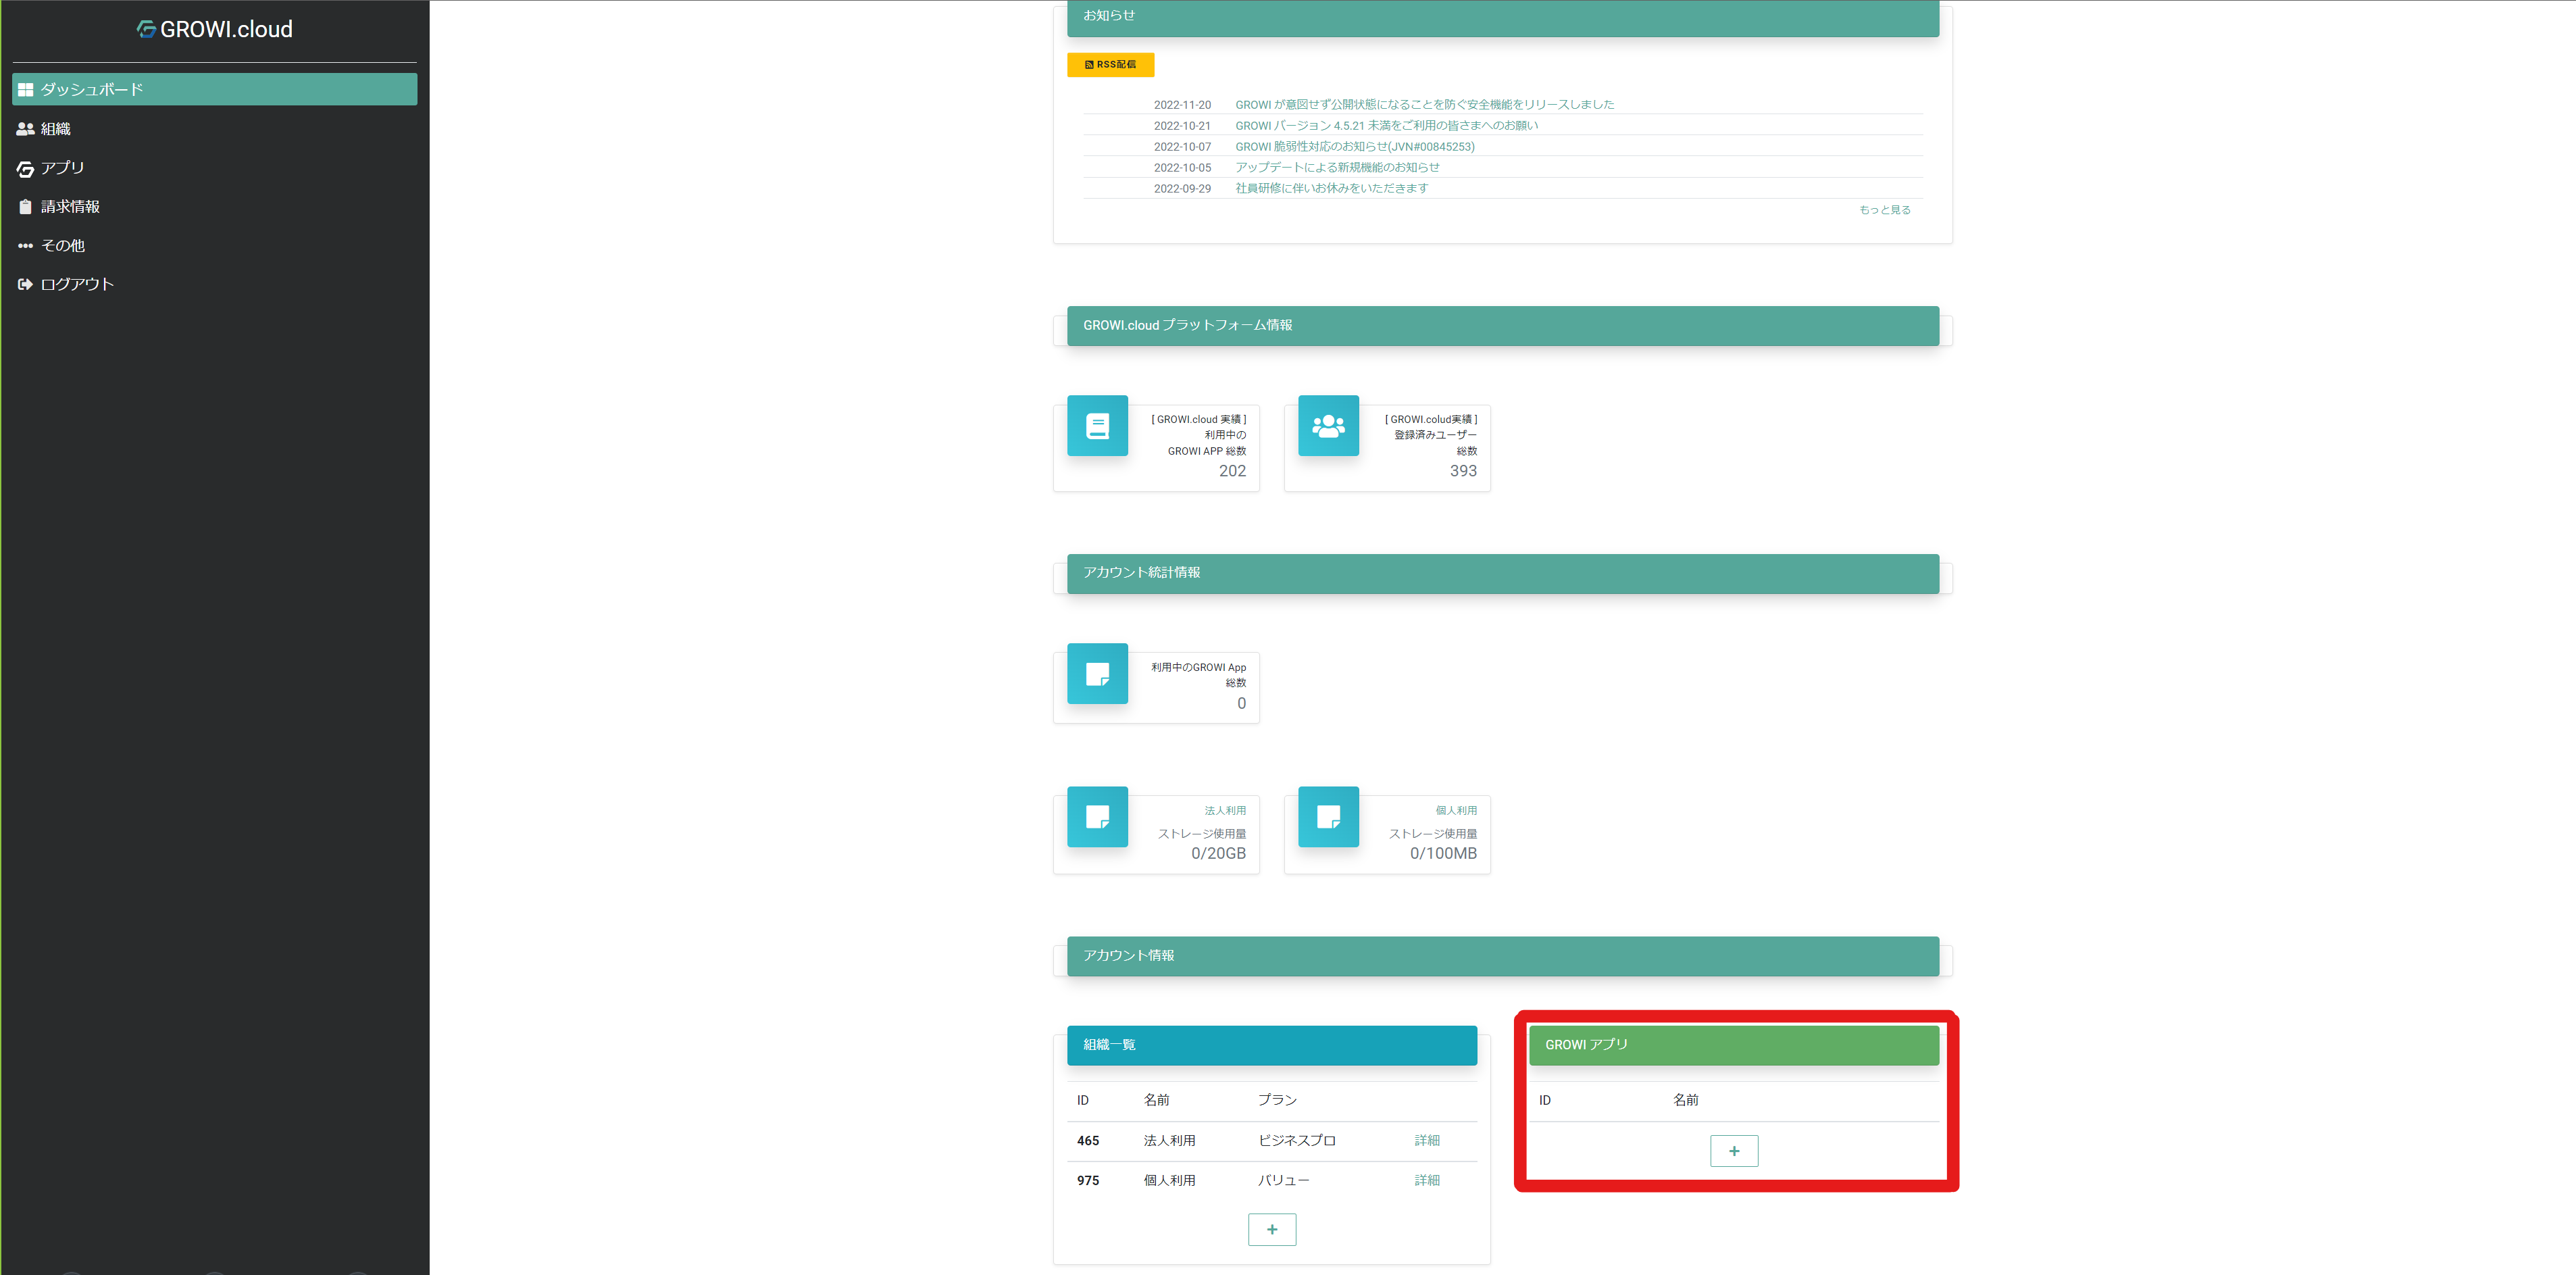
Task: Click the 0/100MB storage value
Action: pyautogui.click(x=1443, y=854)
